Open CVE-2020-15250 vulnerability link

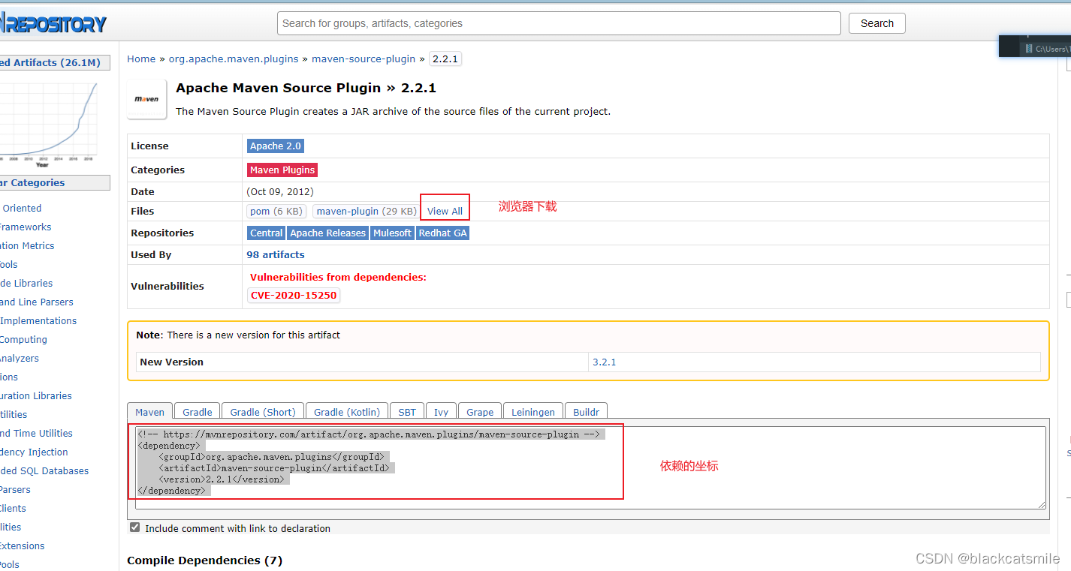[x=294, y=295]
